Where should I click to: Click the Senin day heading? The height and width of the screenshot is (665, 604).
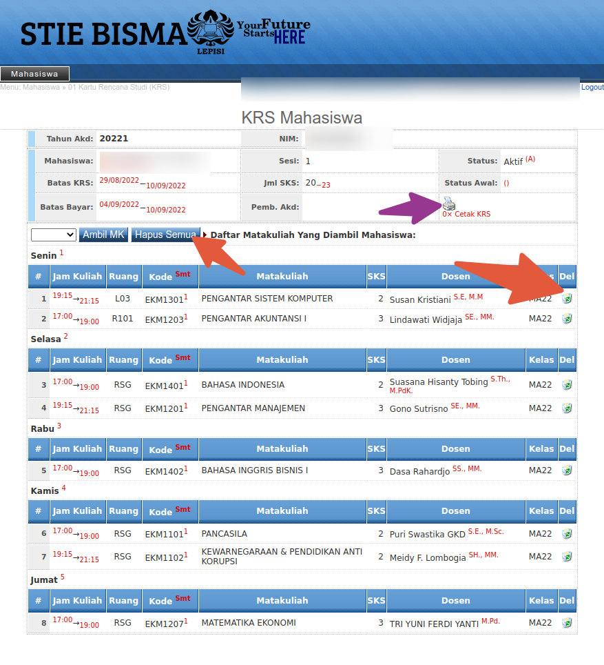pyautogui.click(x=43, y=255)
